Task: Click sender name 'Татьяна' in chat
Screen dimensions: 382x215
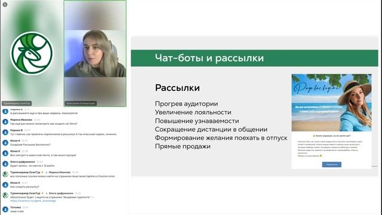Action: [x=16, y=207]
